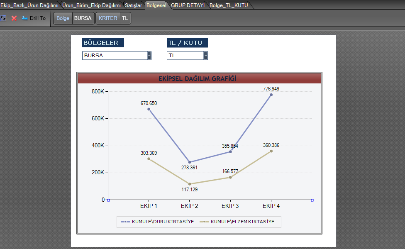Click the KRITER TL filter chip
This screenshot has width=405, height=249.
click(113, 18)
